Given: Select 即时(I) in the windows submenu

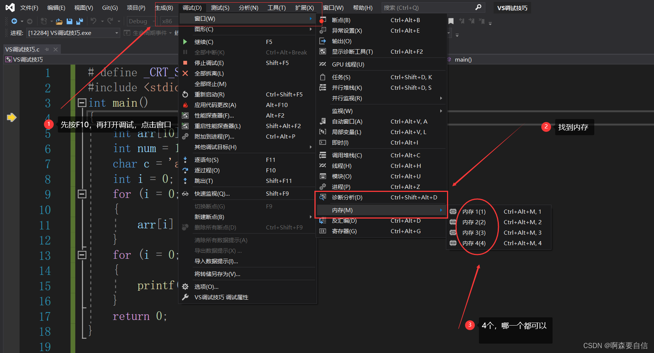Looking at the screenshot, I should (382, 142).
